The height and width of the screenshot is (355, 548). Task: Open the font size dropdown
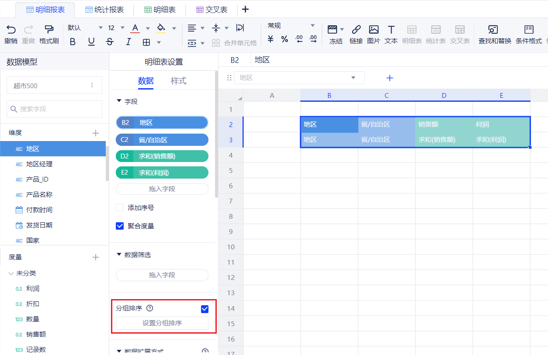pos(122,28)
